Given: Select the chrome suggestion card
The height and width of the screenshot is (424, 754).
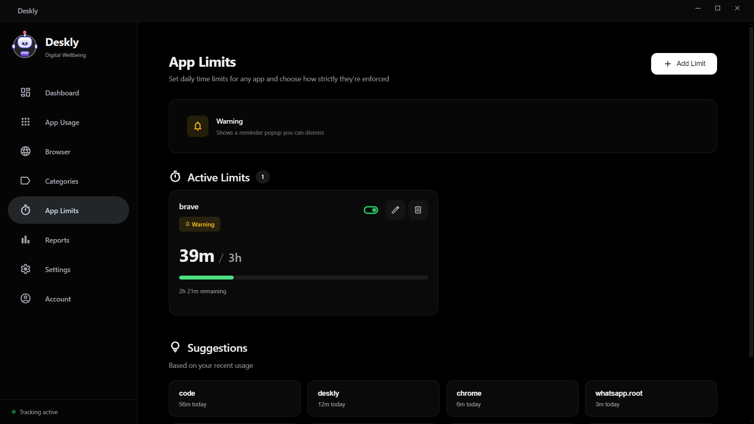Looking at the screenshot, I should (x=512, y=398).
